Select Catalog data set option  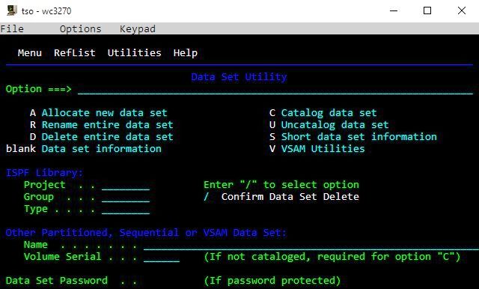323,113
